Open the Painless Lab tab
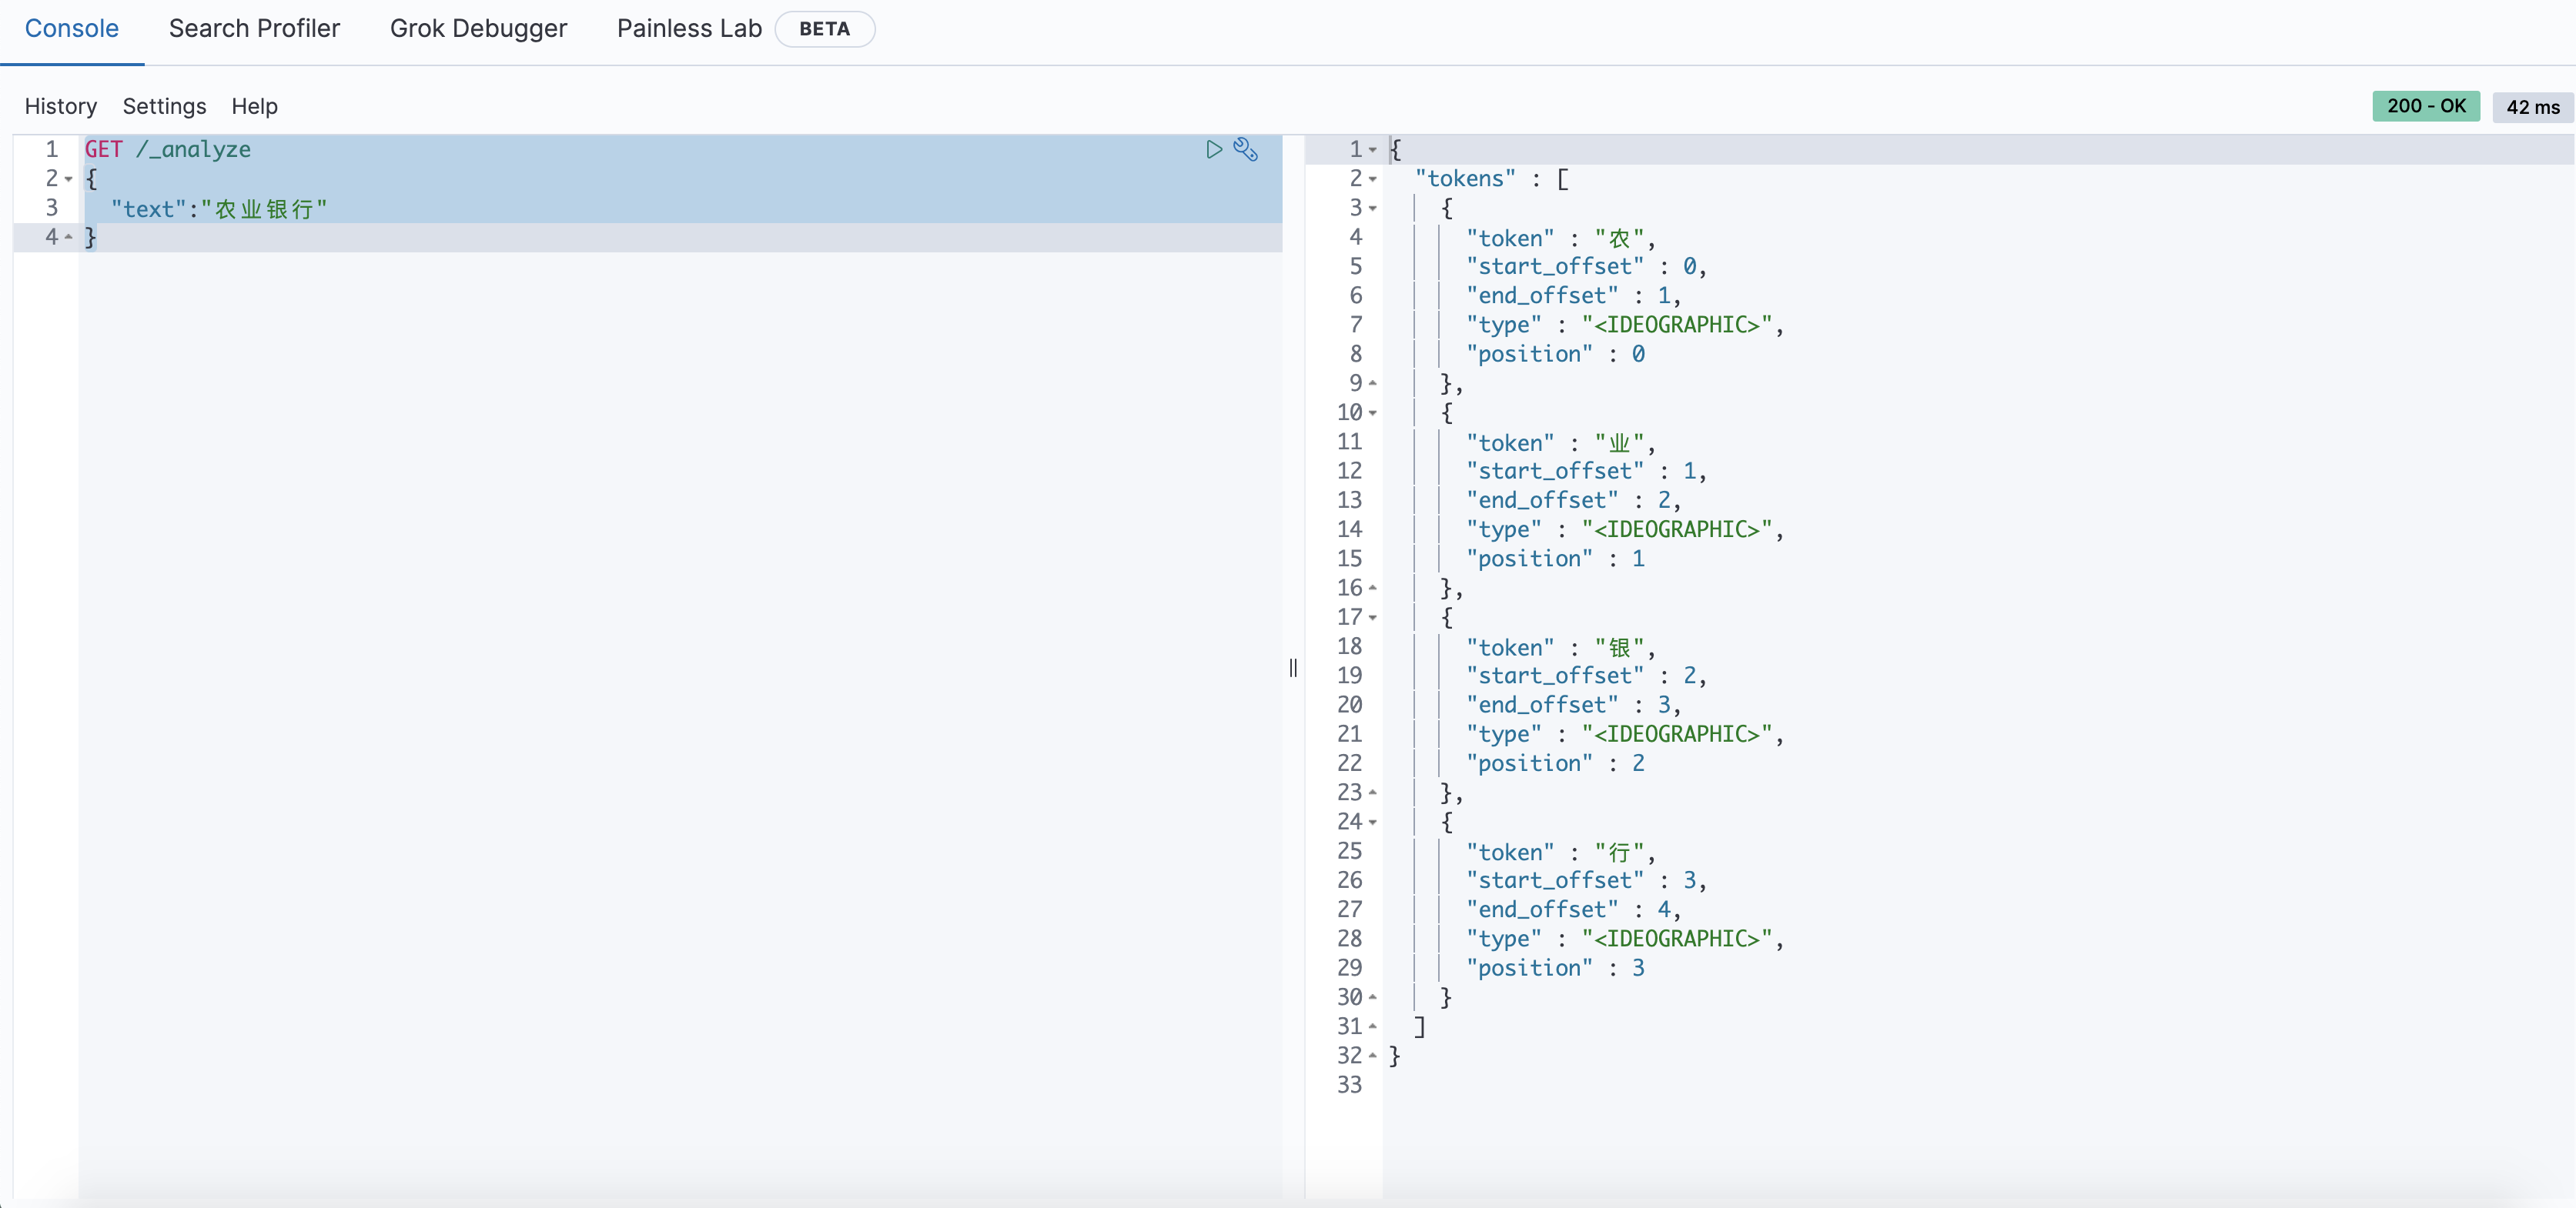Screen dimensions: 2576x1208 pos(689,29)
